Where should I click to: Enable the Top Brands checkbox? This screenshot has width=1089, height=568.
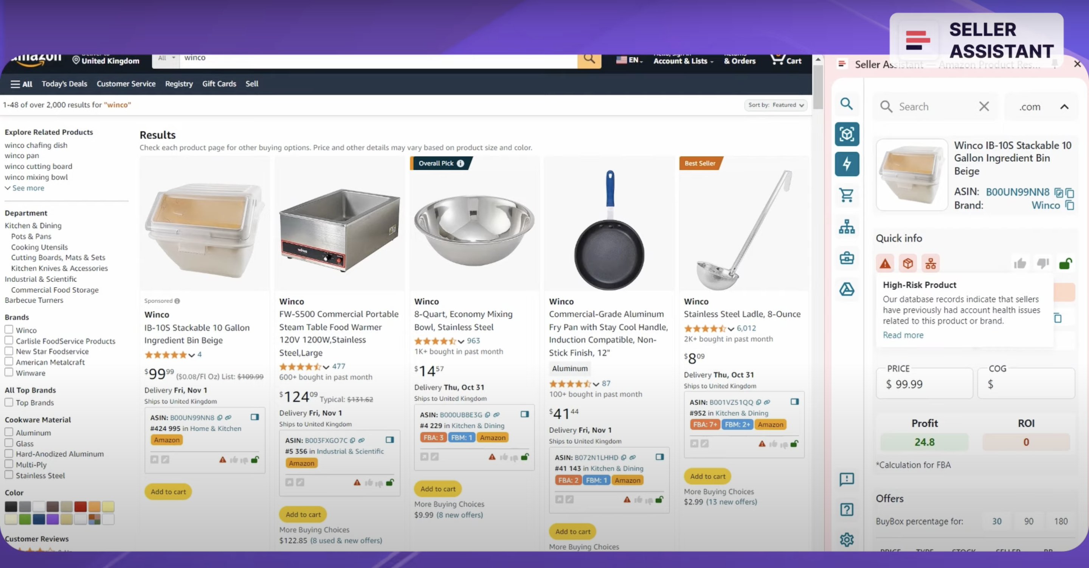[8, 402]
